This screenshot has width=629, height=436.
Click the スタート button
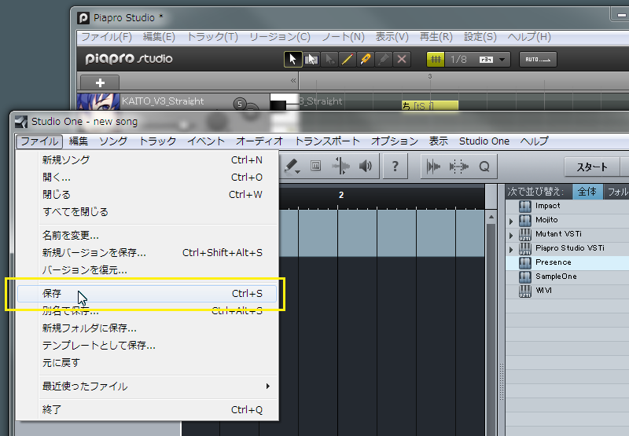pyautogui.click(x=592, y=167)
